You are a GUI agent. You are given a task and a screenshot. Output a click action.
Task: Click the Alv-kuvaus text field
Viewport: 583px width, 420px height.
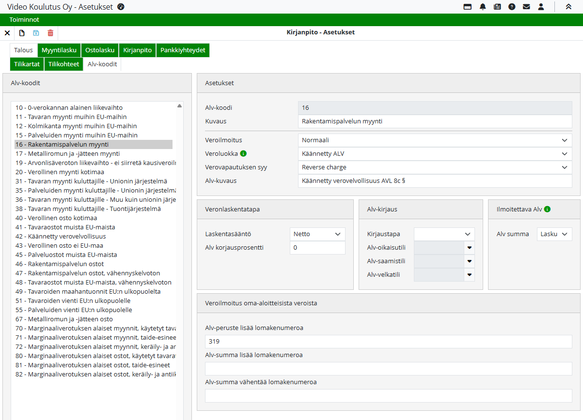(x=435, y=181)
